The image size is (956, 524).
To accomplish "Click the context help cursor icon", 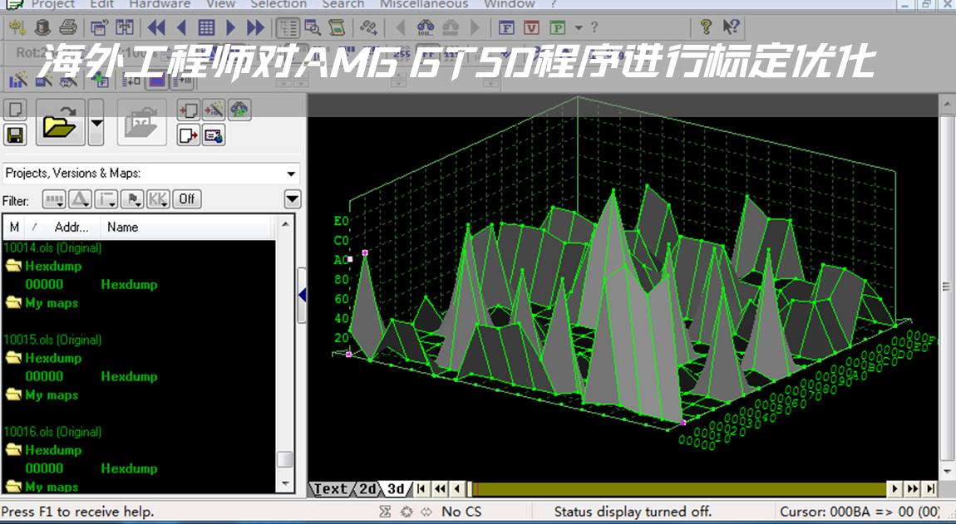I will [732, 27].
